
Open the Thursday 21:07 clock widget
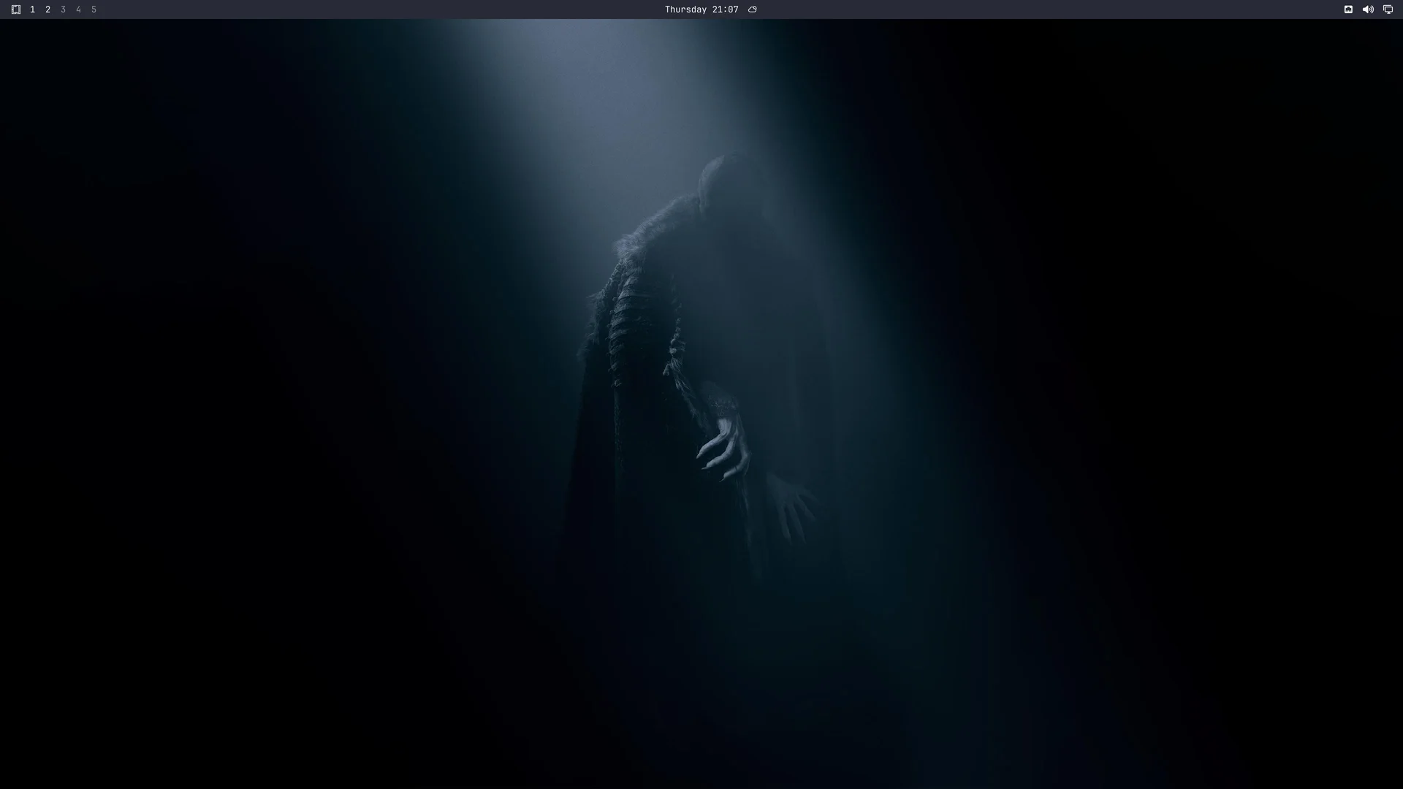pos(701,9)
